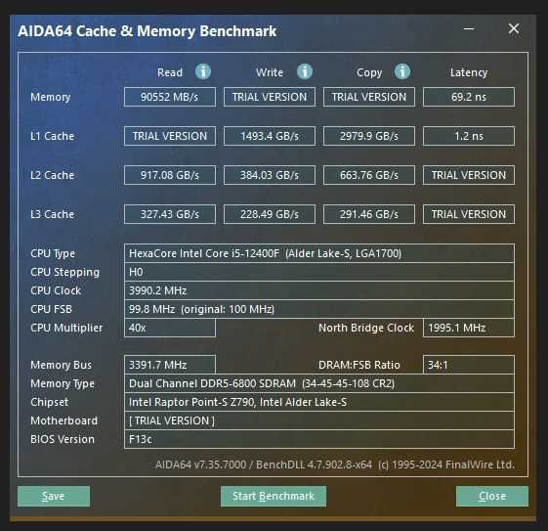Select L2 Cache Copy 663.76 GB/s
Viewport: 548px width, 531px height.
pos(369,175)
